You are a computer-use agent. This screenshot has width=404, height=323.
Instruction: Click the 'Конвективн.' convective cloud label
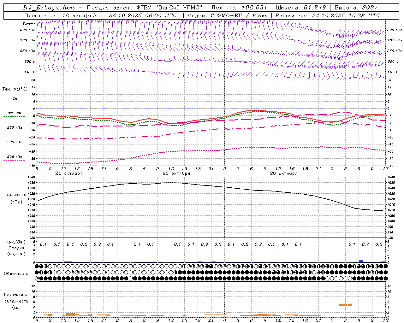[16, 295]
